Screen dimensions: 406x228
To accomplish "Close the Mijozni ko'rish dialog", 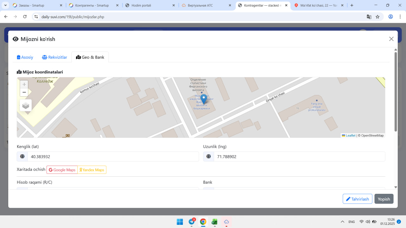I will 391,39.
